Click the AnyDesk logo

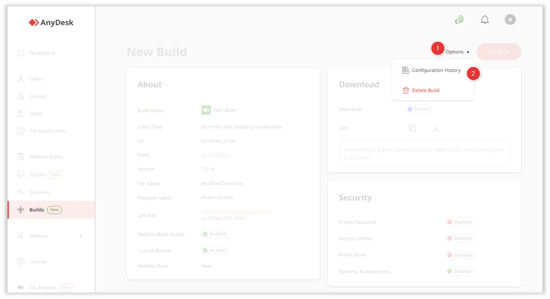[x=51, y=23]
